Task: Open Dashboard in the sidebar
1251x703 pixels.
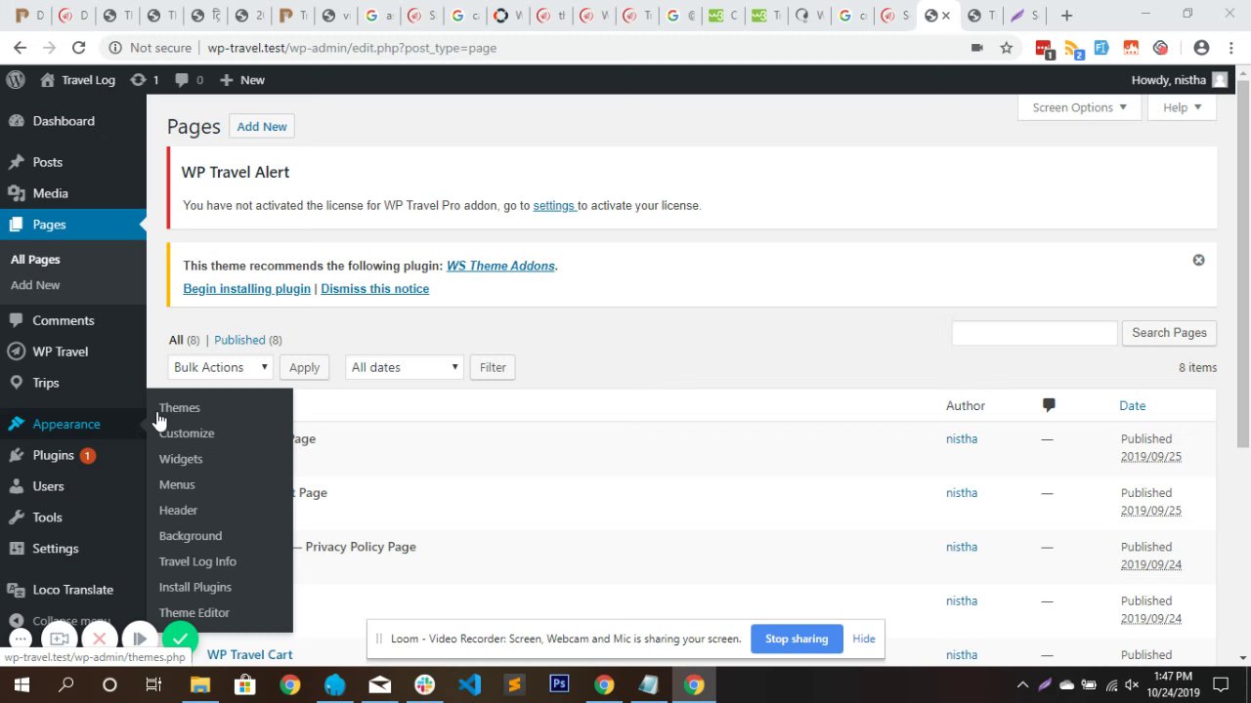Action: pos(64,121)
